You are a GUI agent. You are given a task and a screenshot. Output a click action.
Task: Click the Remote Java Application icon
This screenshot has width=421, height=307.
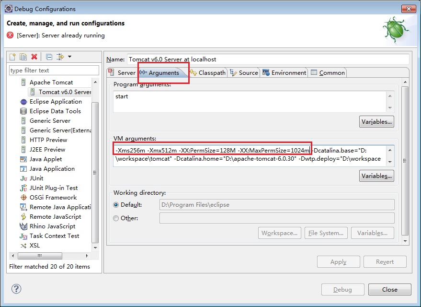coord(23,207)
